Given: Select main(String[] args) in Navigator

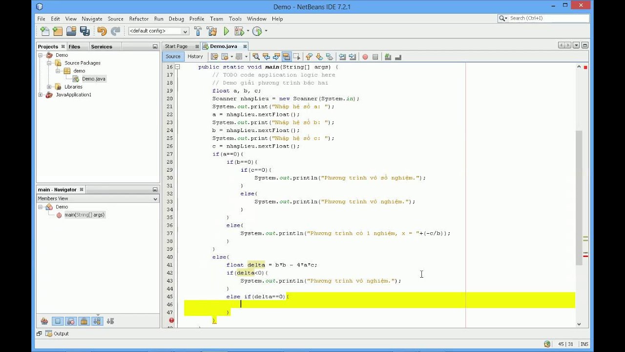Looking at the screenshot, I should coord(84,215).
